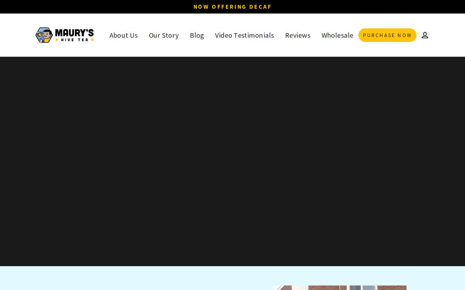The width and height of the screenshot is (465, 290).
Task: Go to Our Story
Action: click(164, 35)
